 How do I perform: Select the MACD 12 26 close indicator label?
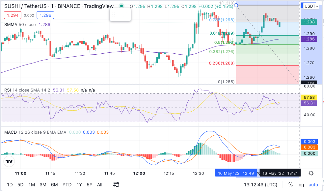pyautogui.click(x=35, y=132)
